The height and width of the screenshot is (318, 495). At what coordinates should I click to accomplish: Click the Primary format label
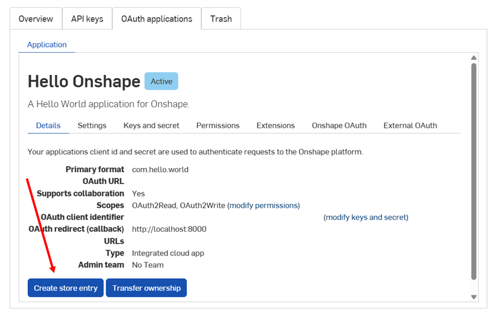pos(95,170)
